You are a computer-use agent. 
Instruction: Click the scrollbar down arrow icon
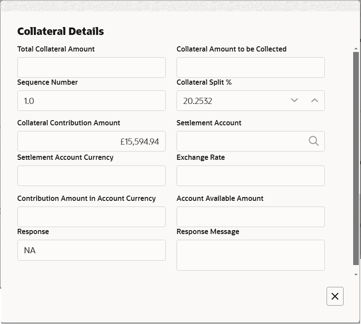click(355, 275)
